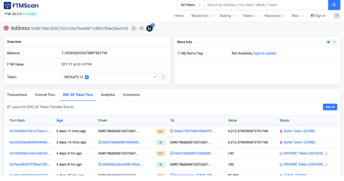This screenshot has height=181, width=344.
Task: Click the blue token count badge '4'
Action: (x=87, y=77)
